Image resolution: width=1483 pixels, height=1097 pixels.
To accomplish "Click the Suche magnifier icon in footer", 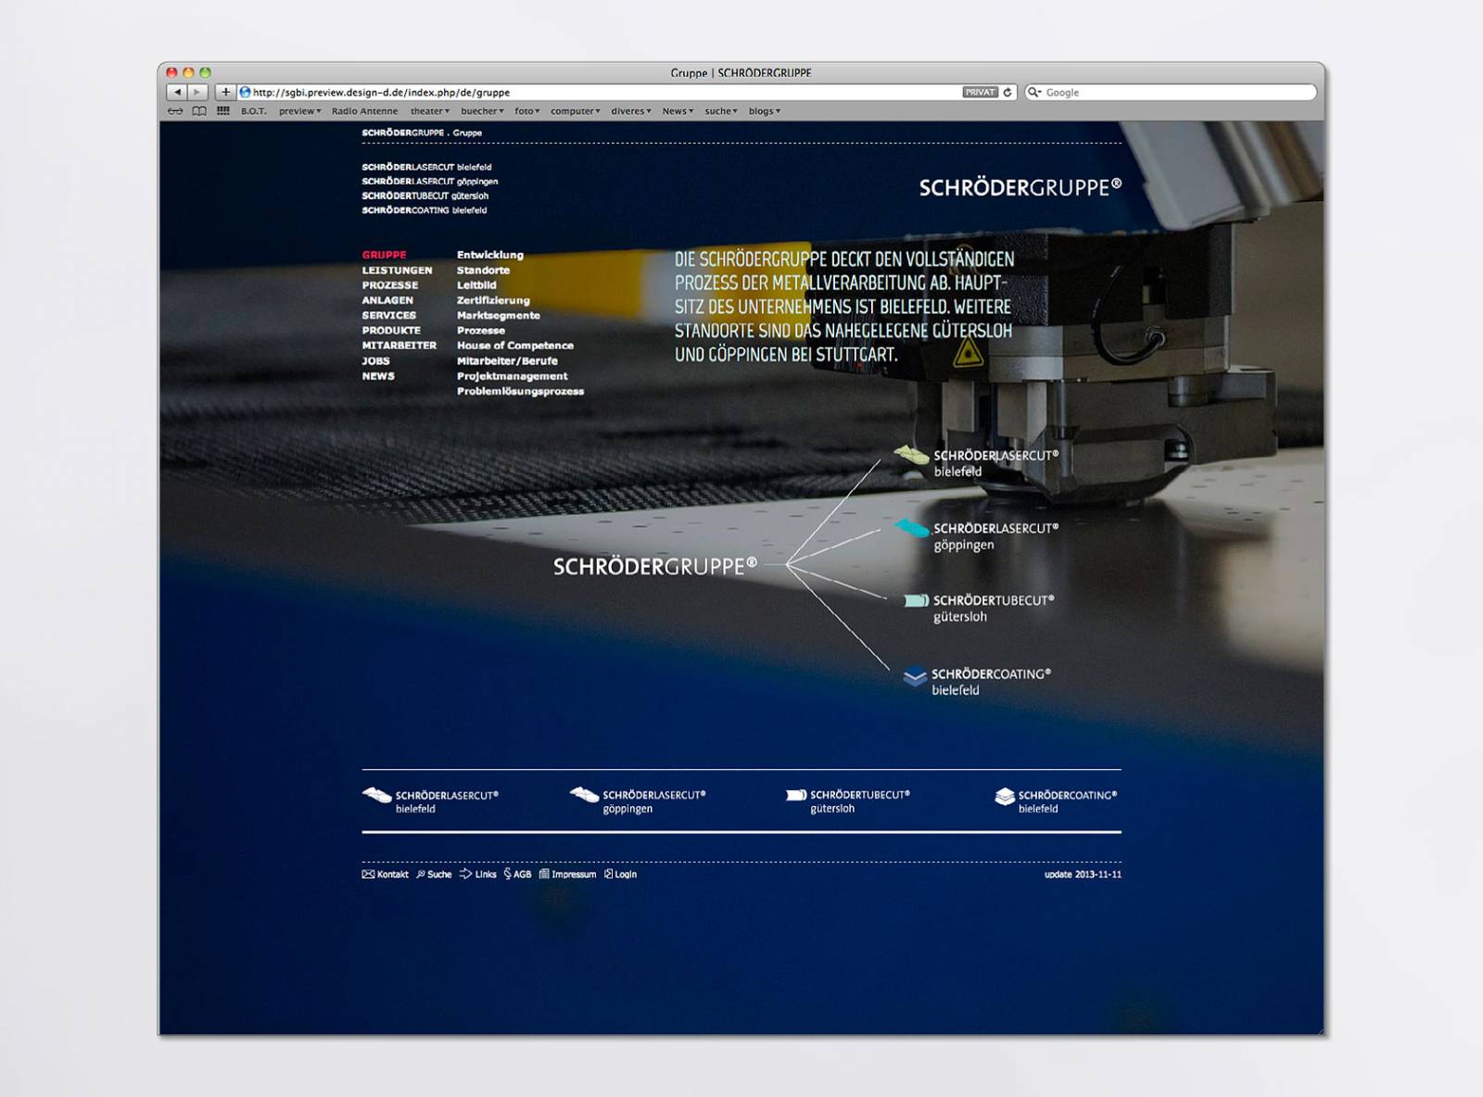I will point(421,874).
